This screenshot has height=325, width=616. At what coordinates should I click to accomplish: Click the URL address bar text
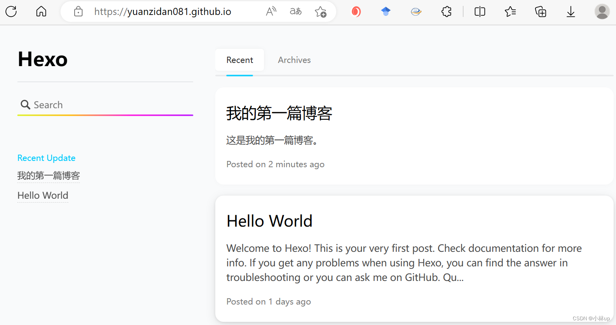click(163, 11)
